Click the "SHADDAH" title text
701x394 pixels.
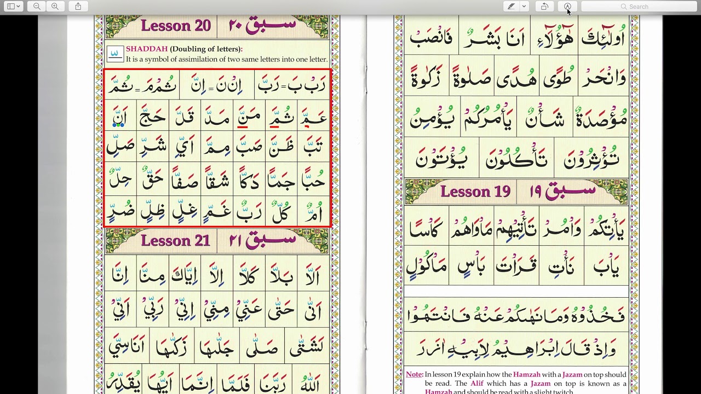pyautogui.click(x=147, y=49)
